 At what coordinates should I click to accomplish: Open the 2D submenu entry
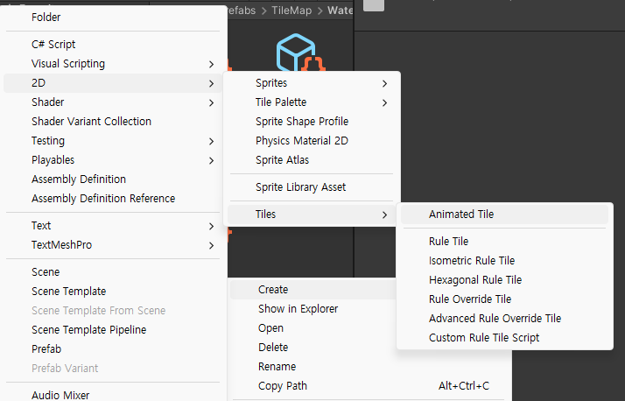click(x=113, y=83)
